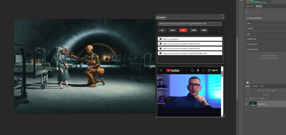Open YouTube three-dot settings menu
286x135 pixels.
point(203,70)
